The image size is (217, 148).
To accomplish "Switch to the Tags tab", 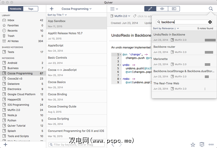I will [x=30, y=9].
